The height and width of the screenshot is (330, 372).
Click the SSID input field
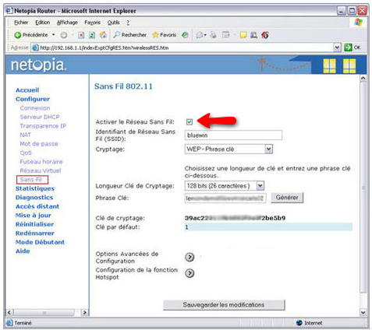233,135
